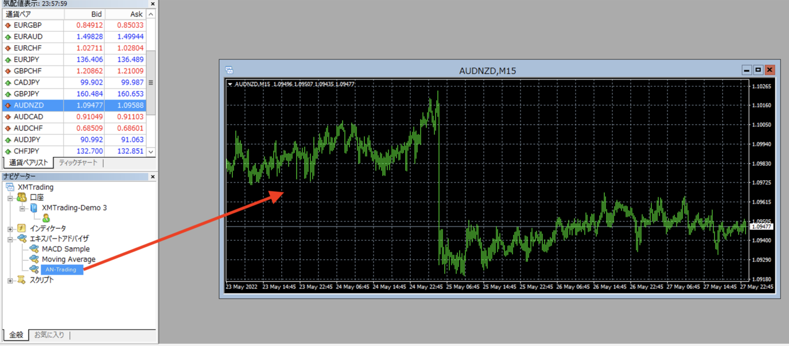The image size is (789, 346).
Task: Click the chart icon in AUDNZD title bar
Action: tap(229, 70)
